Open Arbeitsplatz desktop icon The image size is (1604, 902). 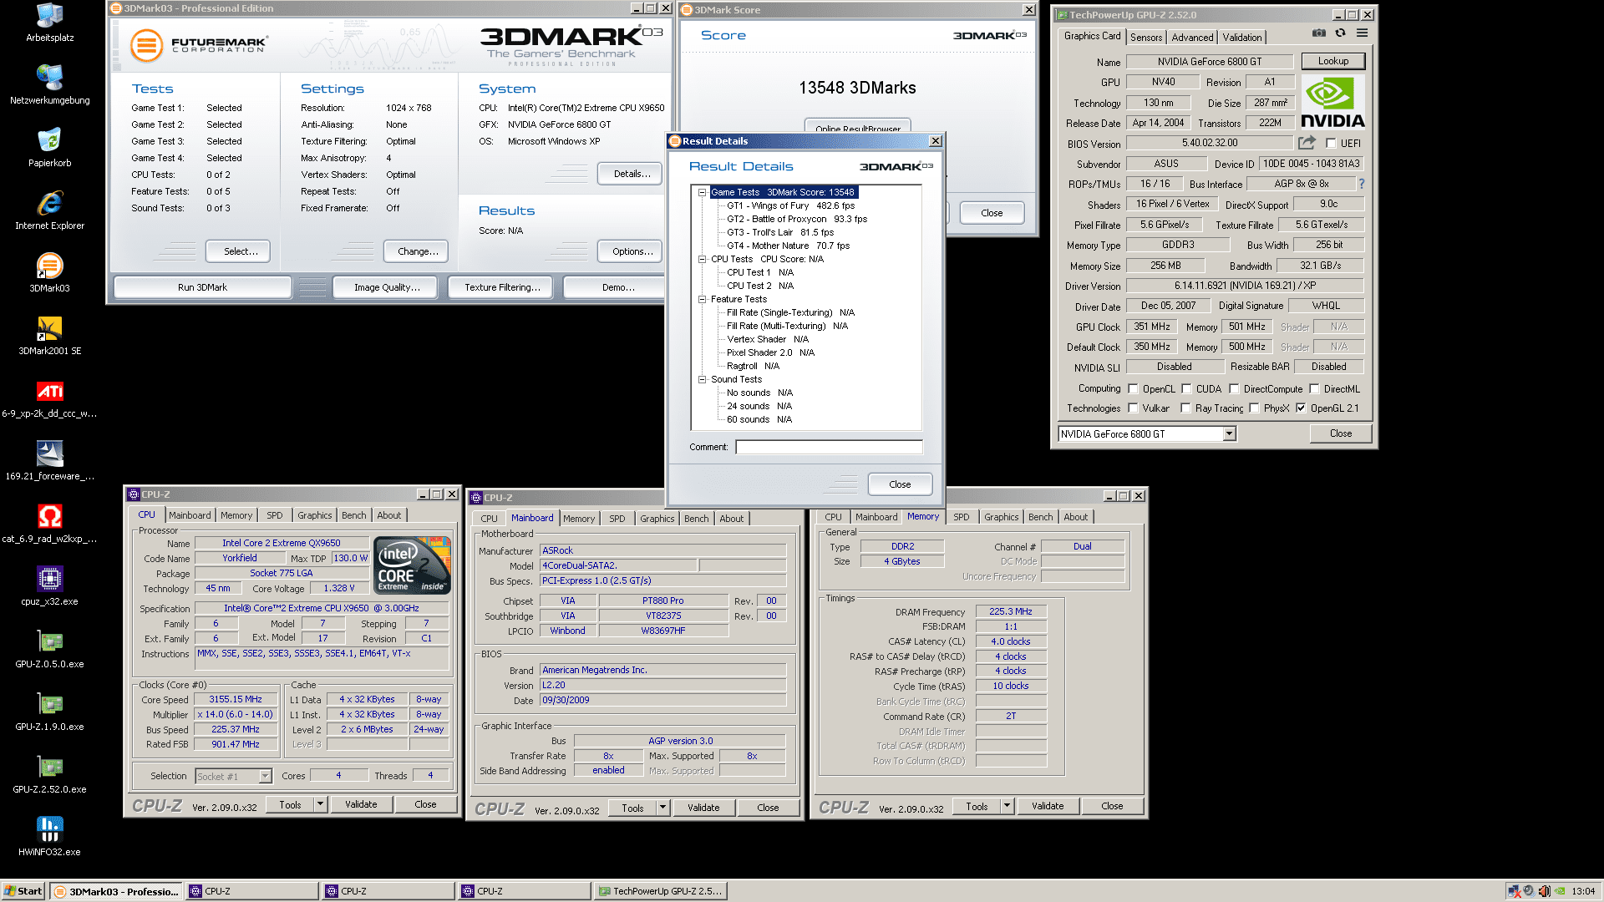(x=50, y=23)
